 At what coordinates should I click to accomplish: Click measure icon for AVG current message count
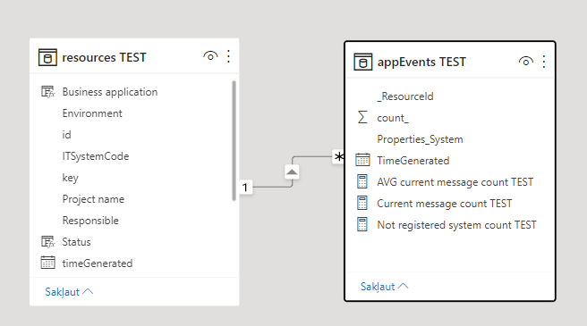tap(362, 181)
